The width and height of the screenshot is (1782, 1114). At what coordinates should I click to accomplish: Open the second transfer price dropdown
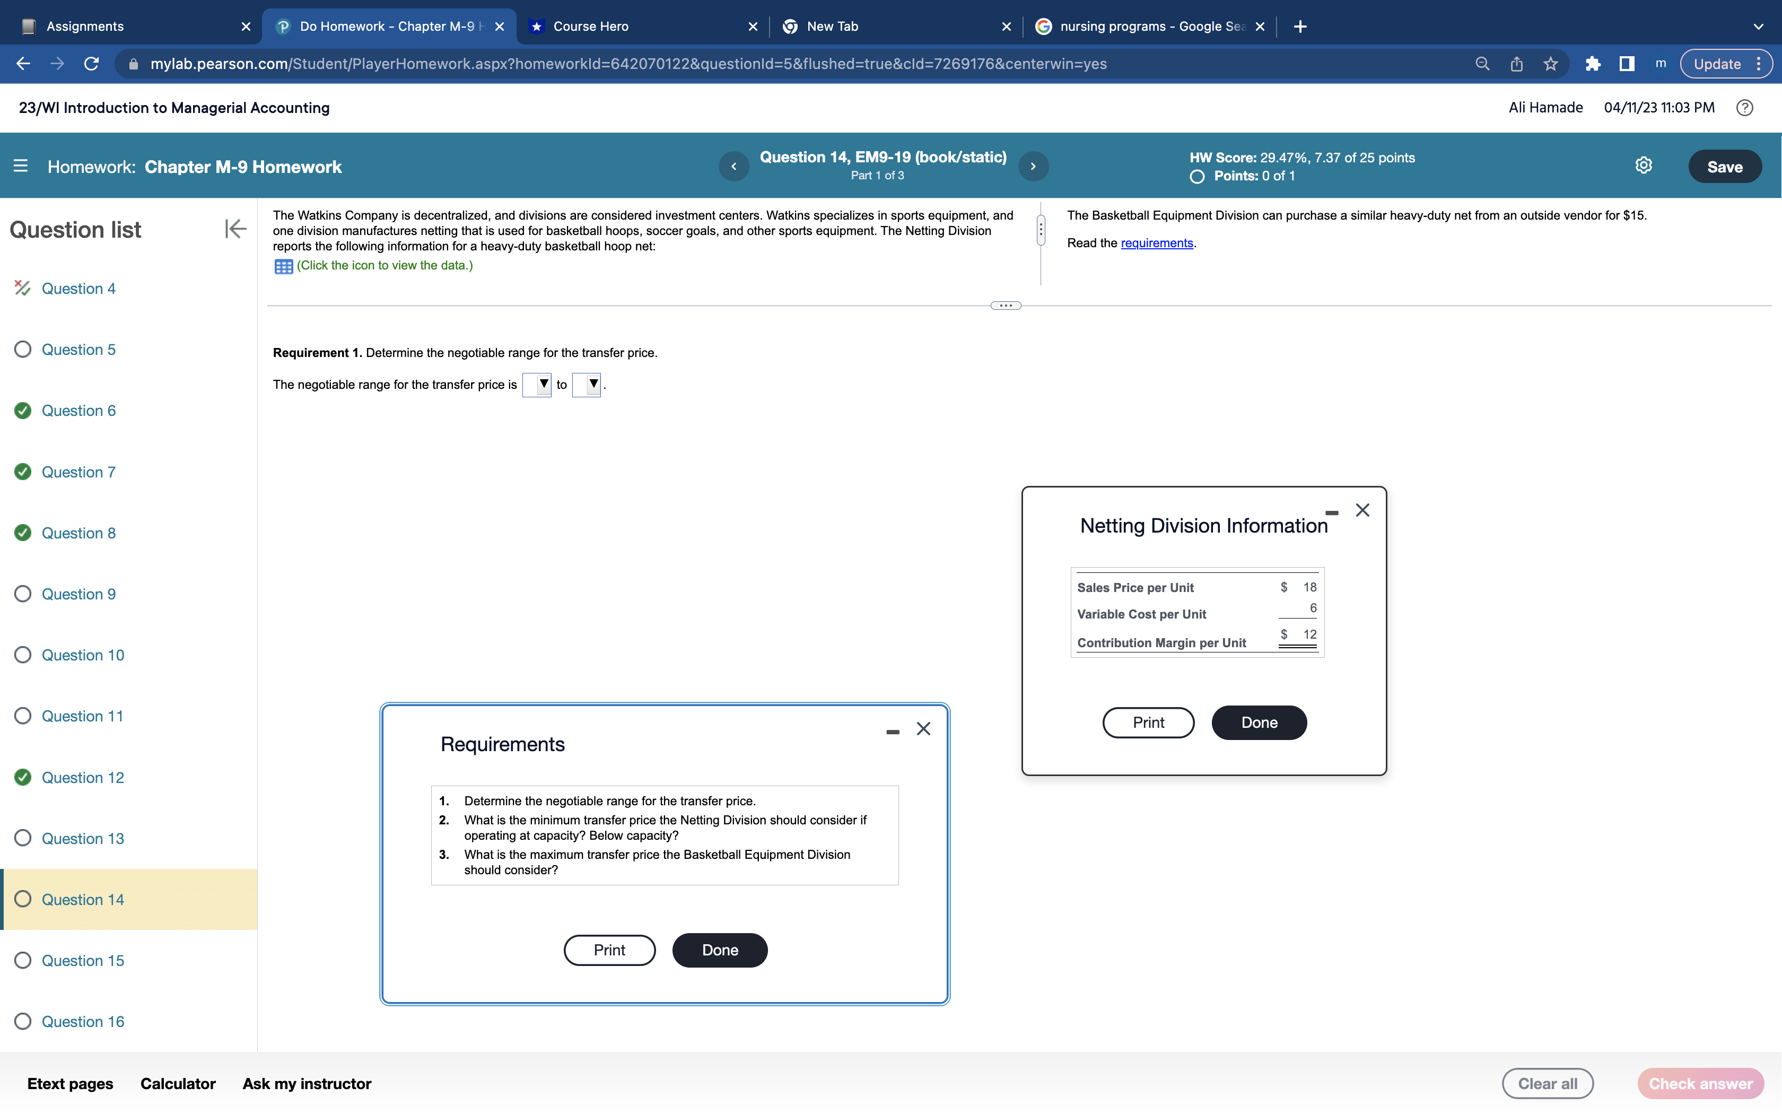(x=587, y=385)
